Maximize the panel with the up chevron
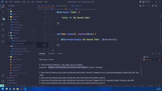 point(157,53)
